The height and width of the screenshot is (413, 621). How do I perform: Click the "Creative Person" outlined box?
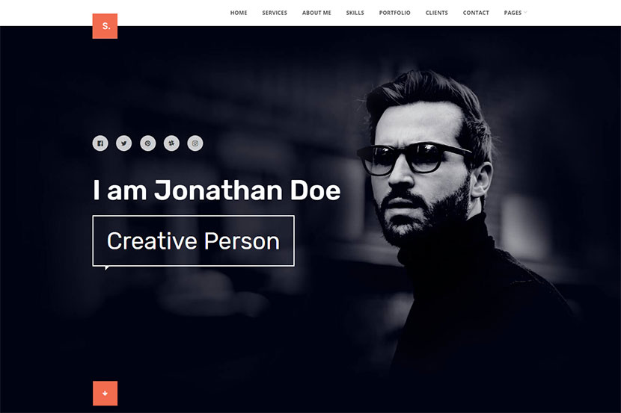pyautogui.click(x=193, y=241)
